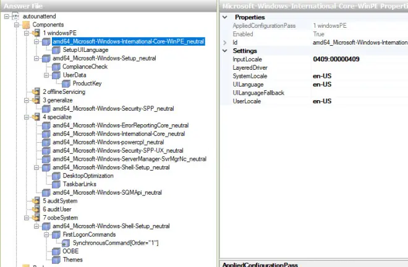
Task: Click the SetupUILanguage cube icon
Action: tap(56, 50)
